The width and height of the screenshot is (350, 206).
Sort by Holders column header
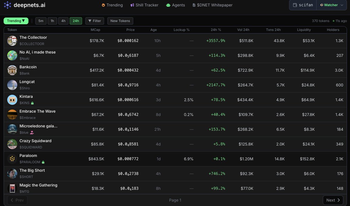pyautogui.click(x=333, y=30)
